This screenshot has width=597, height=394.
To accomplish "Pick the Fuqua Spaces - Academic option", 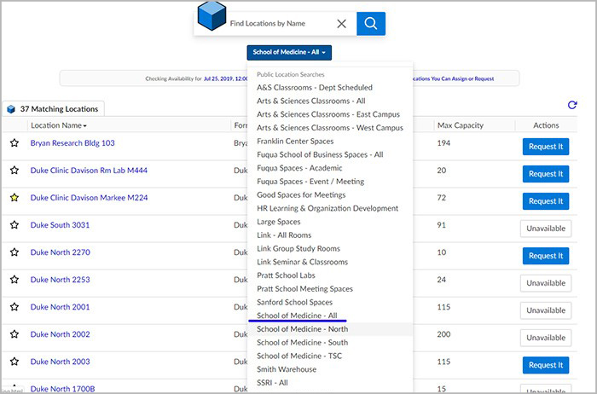I will [299, 168].
